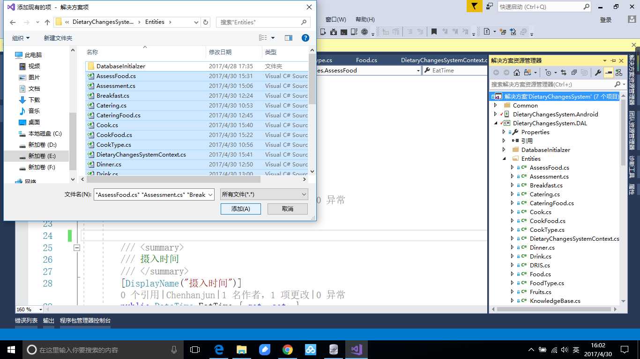Click Solution Explorer sync with active document icon
The height and width of the screenshot is (359, 640).
point(564,72)
